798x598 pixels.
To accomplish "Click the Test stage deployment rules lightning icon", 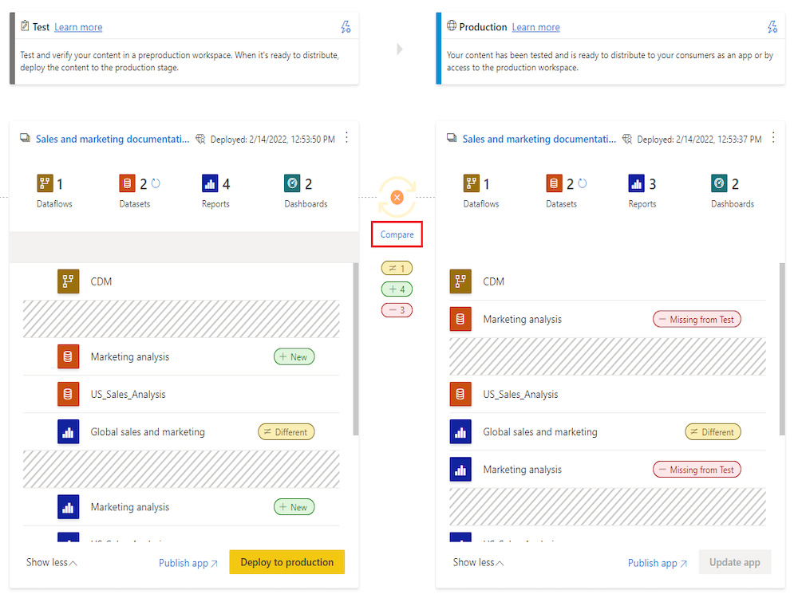I will click(x=346, y=27).
